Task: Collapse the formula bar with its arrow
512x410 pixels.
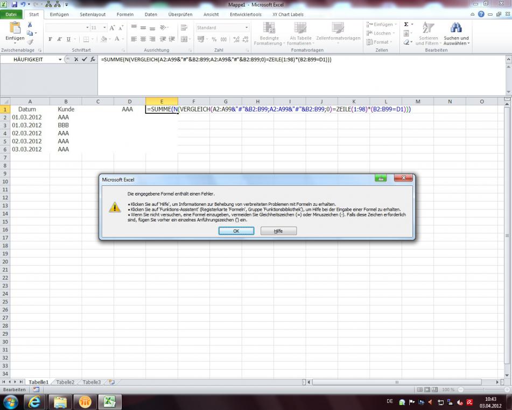Action: point(508,59)
